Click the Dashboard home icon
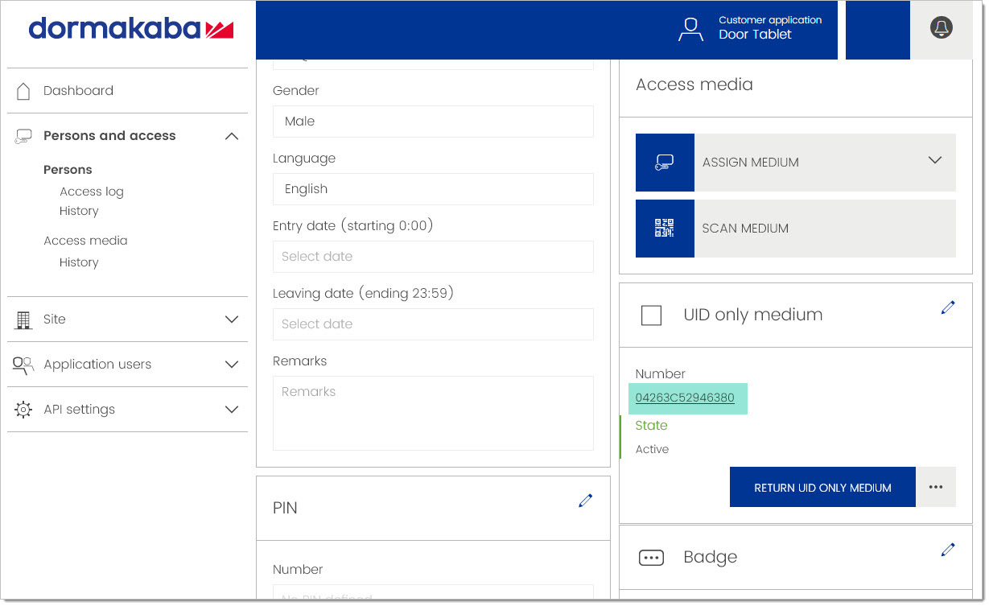 [23, 91]
